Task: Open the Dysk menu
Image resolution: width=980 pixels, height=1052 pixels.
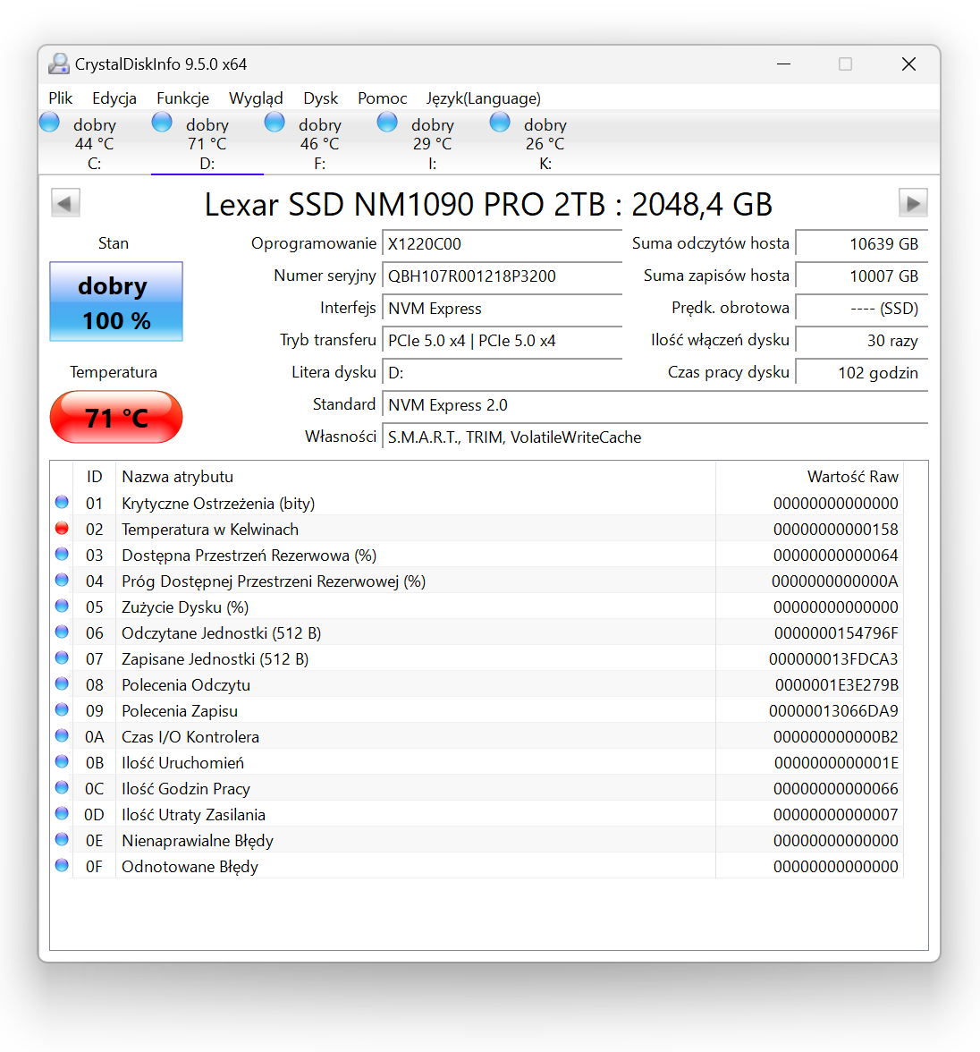Action: (320, 98)
